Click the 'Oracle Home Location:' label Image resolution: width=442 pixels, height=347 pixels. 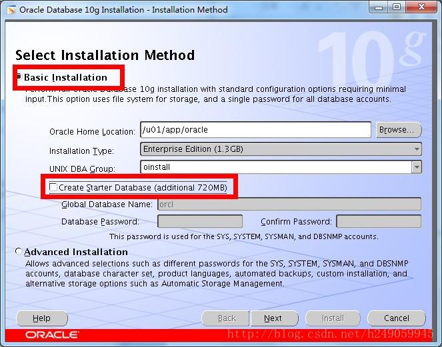pos(92,131)
